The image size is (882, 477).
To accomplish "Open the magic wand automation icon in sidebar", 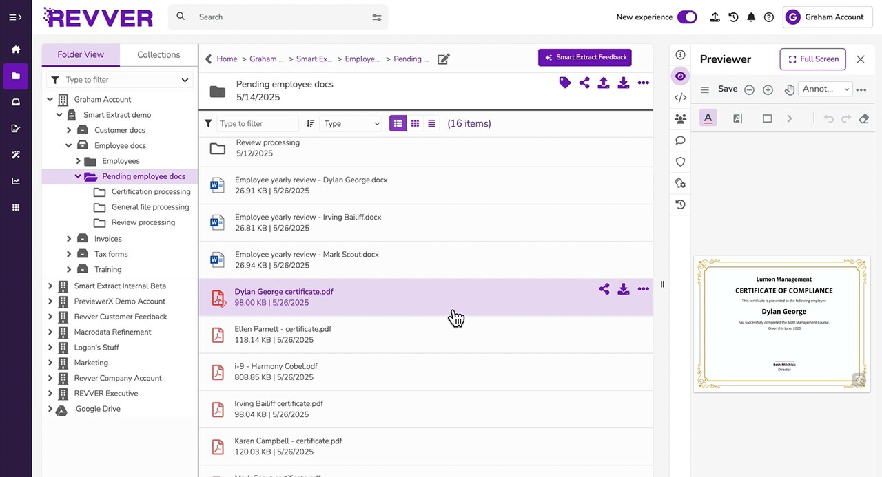I will tap(16, 155).
